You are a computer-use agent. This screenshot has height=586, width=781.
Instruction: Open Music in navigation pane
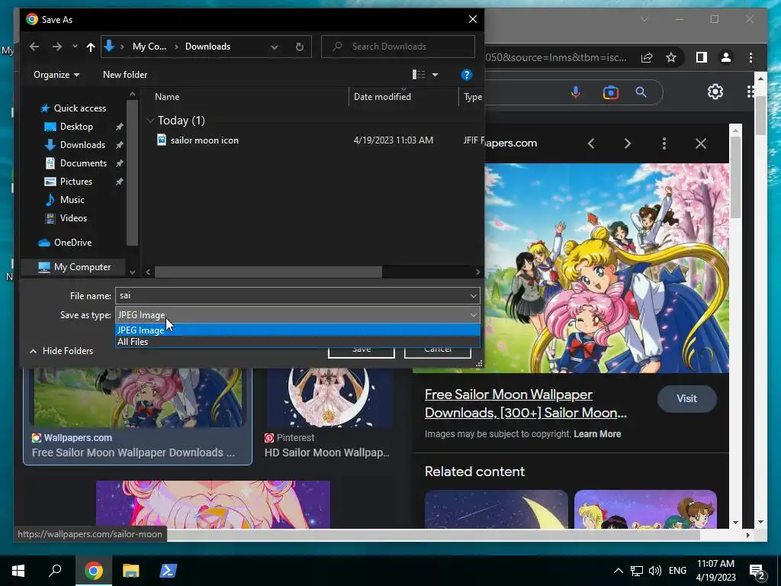(x=64, y=200)
